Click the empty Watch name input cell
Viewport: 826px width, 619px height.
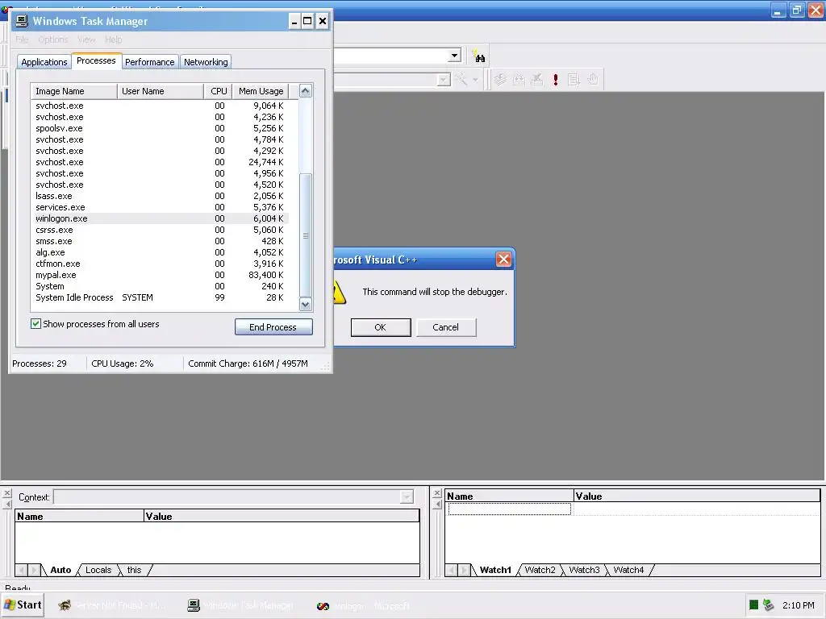click(510, 509)
